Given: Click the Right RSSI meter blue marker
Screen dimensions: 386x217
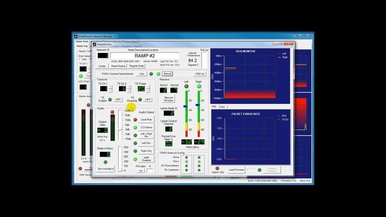Looking at the screenshot, I should click(198, 105).
